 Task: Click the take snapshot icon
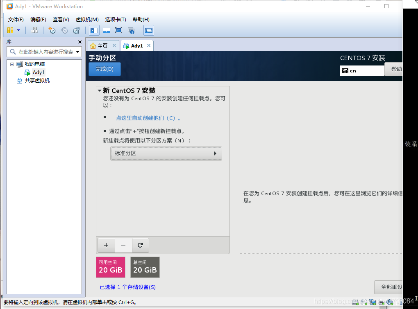(x=52, y=30)
